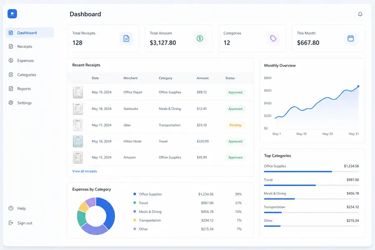This screenshot has height=250, width=375.
Task: Click the Date column header
Action: pos(95,78)
